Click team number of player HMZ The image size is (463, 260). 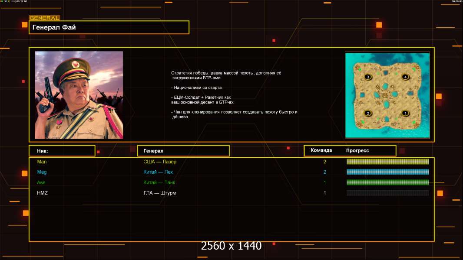tap(325, 193)
